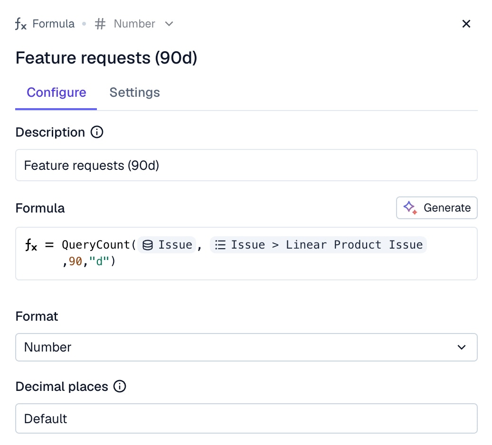Switch to the Settings tab

(134, 92)
